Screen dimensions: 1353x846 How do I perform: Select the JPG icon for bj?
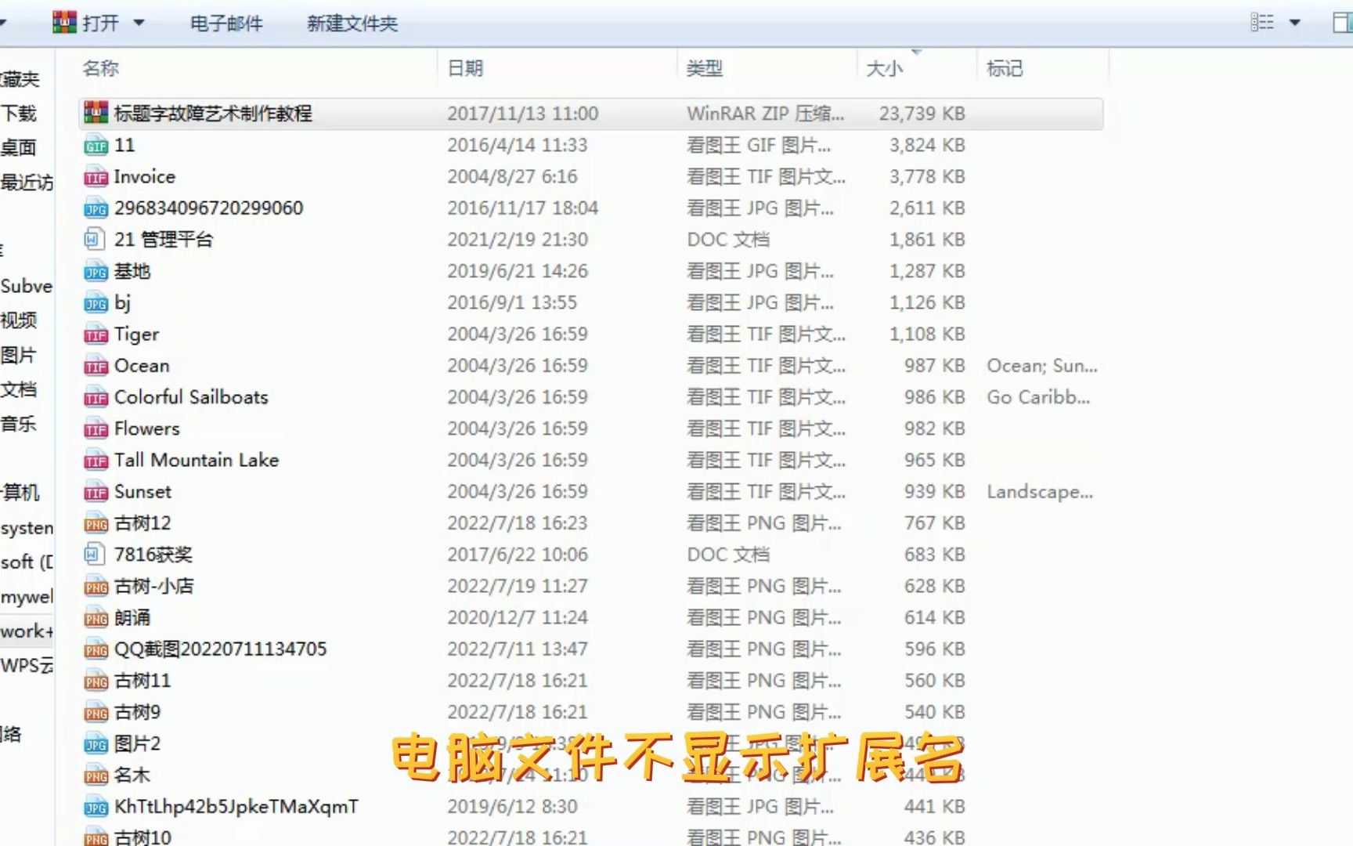pyautogui.click(x=96, y=302)
